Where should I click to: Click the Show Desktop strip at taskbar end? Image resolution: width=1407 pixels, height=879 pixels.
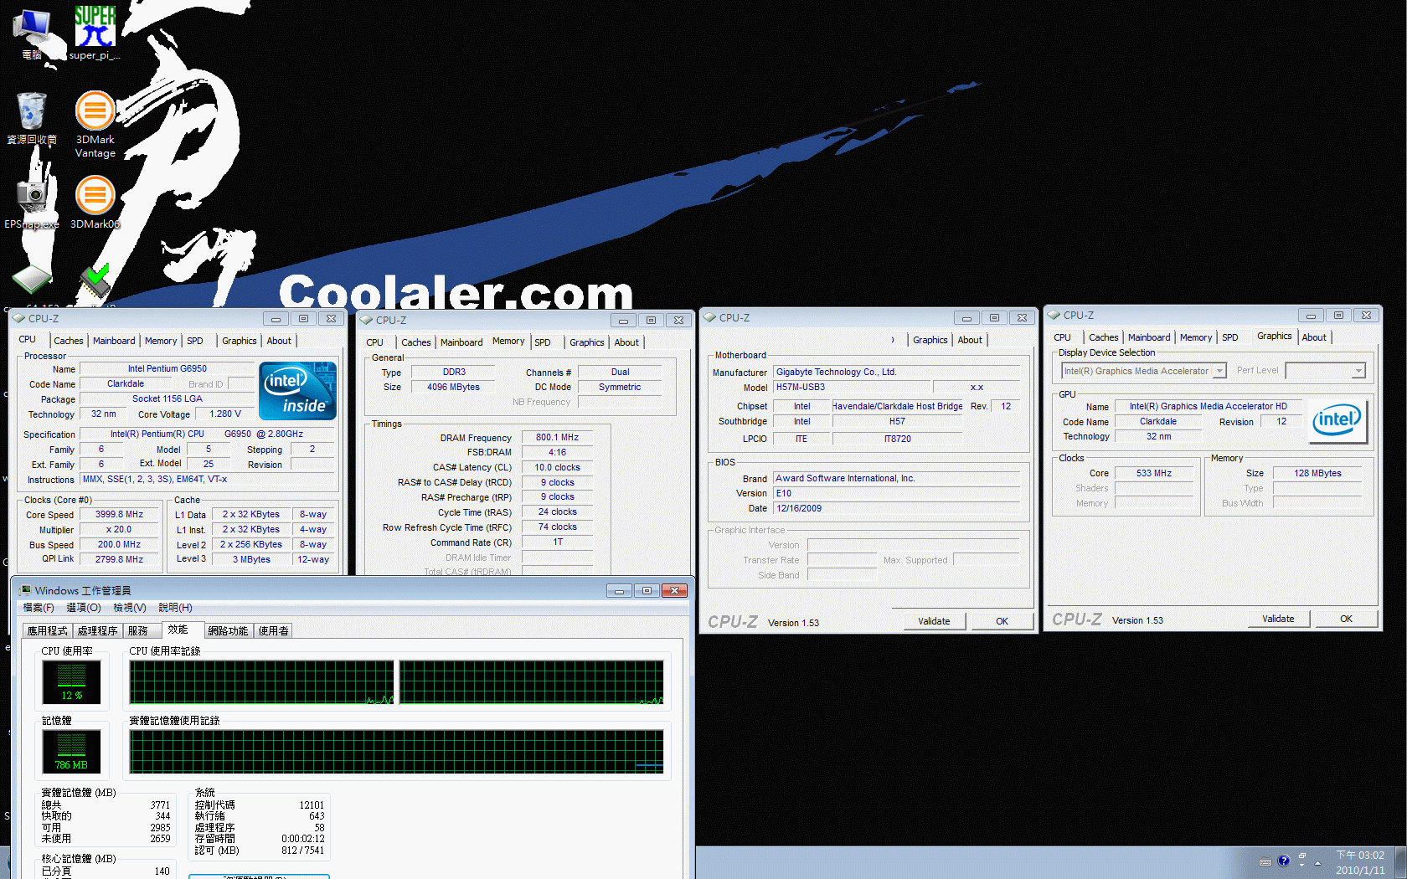(x=1400, y=862)
